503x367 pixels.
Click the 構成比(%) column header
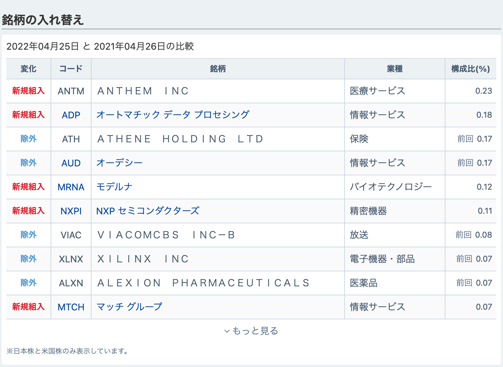tap(470, 69)
